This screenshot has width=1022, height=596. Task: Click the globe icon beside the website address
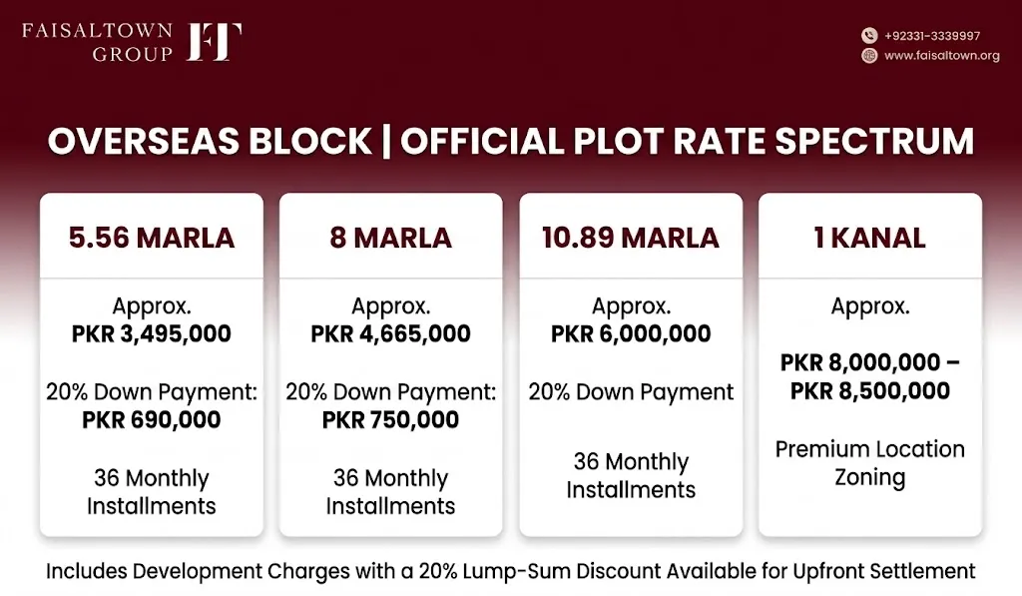[869, 56]
